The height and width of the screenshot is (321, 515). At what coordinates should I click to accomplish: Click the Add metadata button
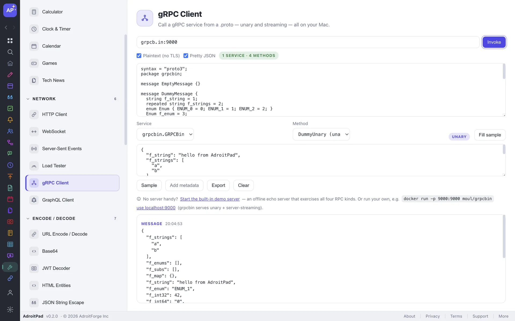[x=184, y=185]
